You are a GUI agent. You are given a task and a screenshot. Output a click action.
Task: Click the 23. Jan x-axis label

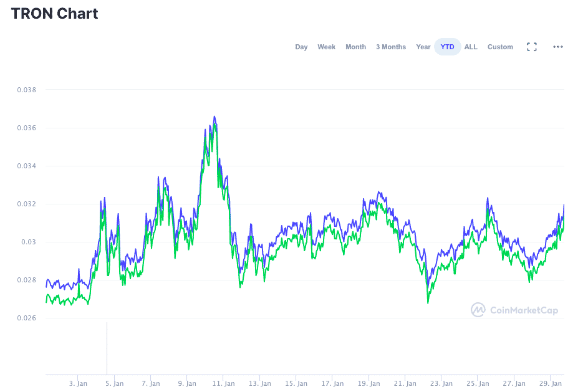pyautogui.click(x=441, y=383)
